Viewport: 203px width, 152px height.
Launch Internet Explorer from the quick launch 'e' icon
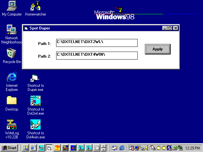click(x=122, y=148)
